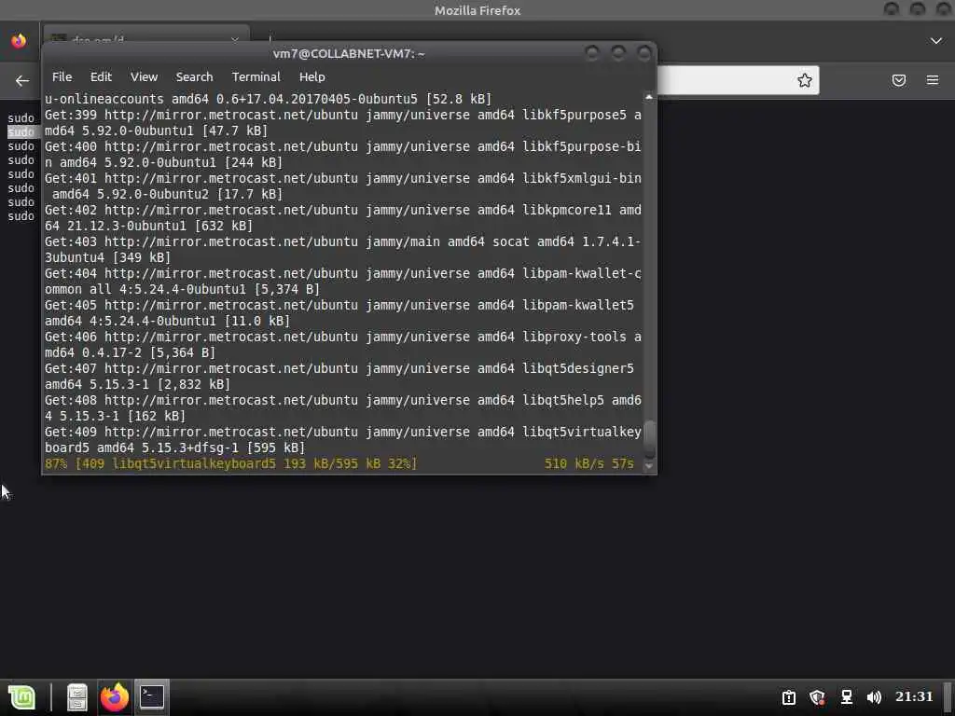Maximize the terminal window

618,53
